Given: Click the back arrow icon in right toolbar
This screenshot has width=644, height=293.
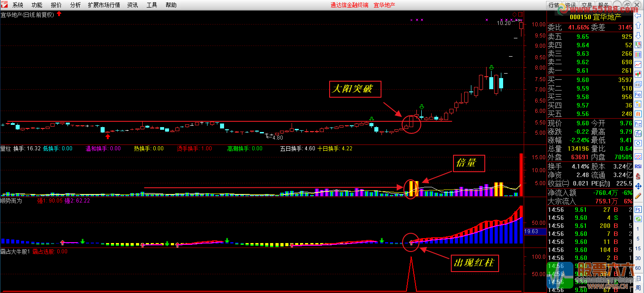Looking at the screenshot, I should tap(638, 16).
